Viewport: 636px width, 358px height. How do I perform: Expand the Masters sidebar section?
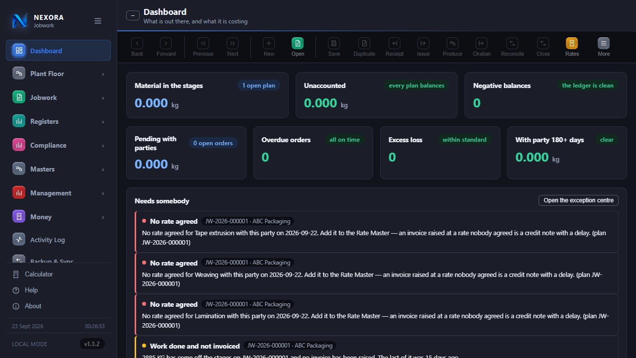coord(58,169)
